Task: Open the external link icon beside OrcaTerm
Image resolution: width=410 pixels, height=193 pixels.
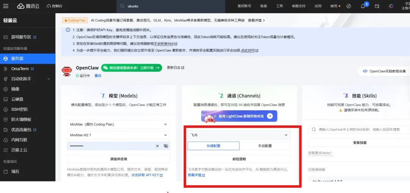Action: (x=32, y=69)
